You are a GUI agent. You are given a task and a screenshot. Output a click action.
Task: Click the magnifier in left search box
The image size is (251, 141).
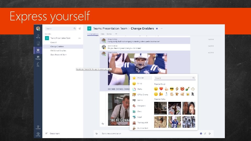(75, 28)
